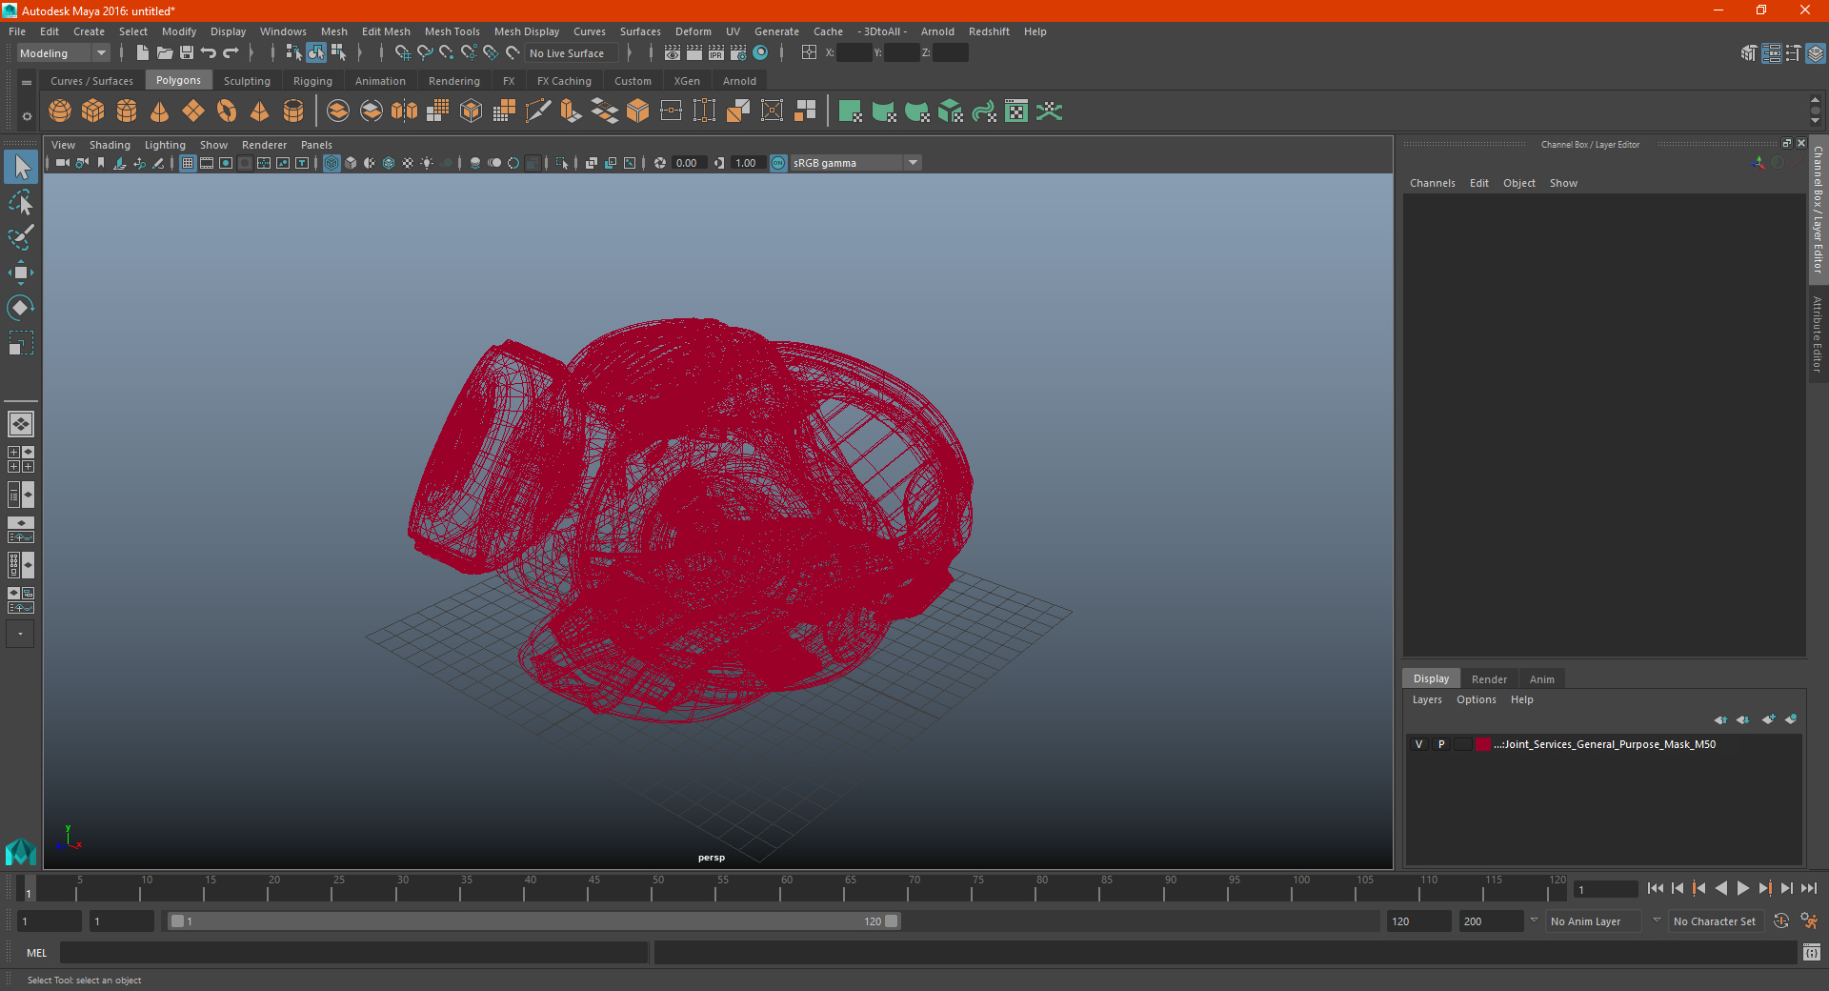Open the No Live Surface field

572,53
